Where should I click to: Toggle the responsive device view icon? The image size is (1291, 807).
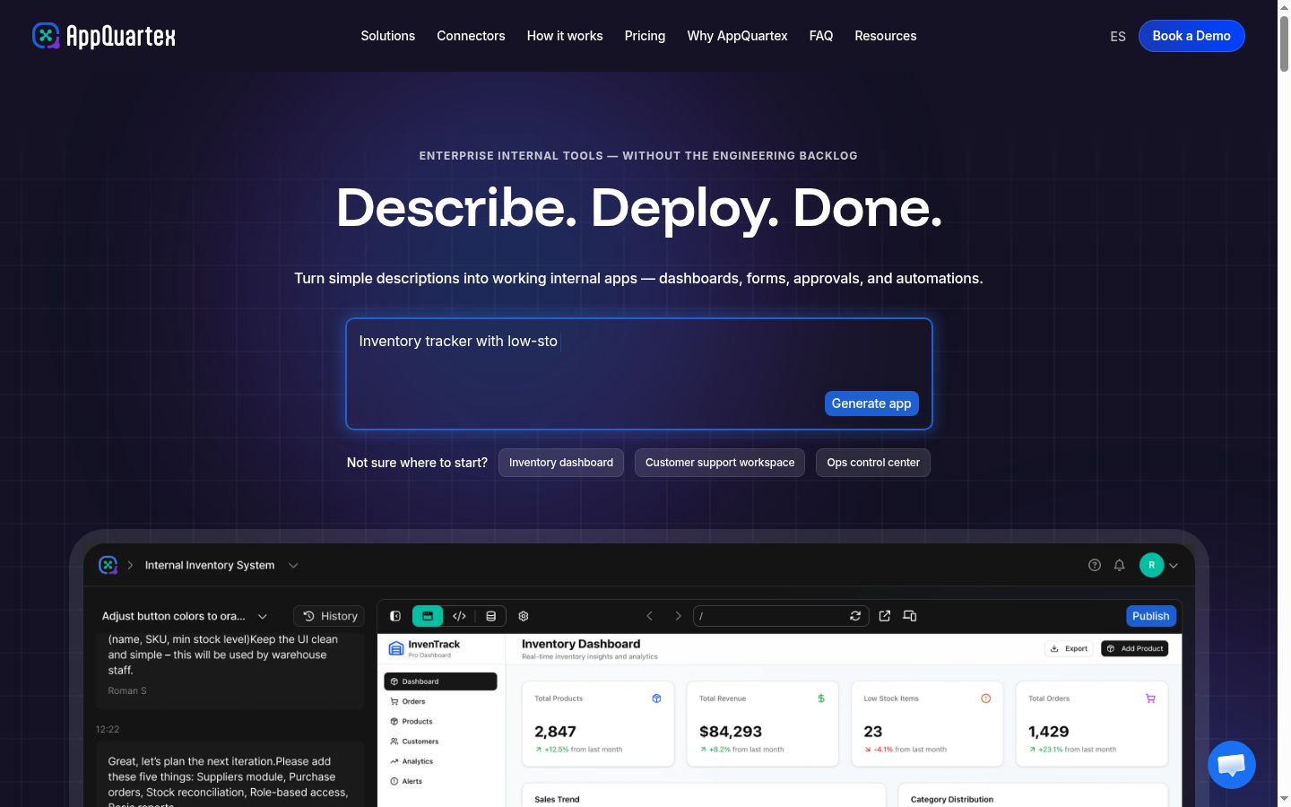[x=910, y=616]
